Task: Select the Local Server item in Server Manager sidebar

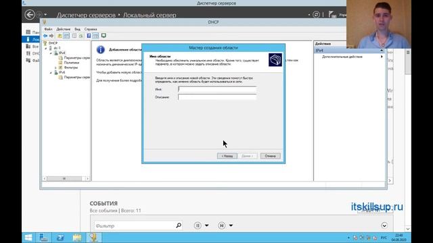Action: point(31,39)
